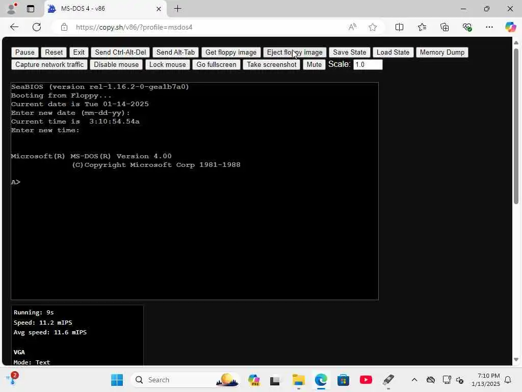Refresh the page

pyautogui.click(x=37, y=27)
